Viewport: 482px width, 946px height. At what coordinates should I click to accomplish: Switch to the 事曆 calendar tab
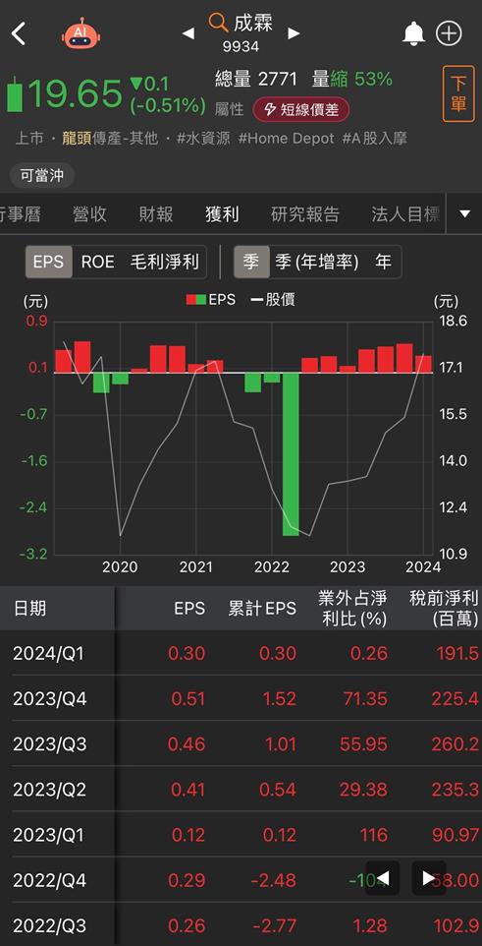point(21,214)
